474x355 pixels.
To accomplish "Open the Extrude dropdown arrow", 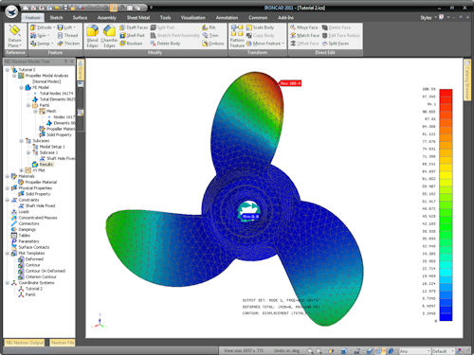I will coord(54,27).
